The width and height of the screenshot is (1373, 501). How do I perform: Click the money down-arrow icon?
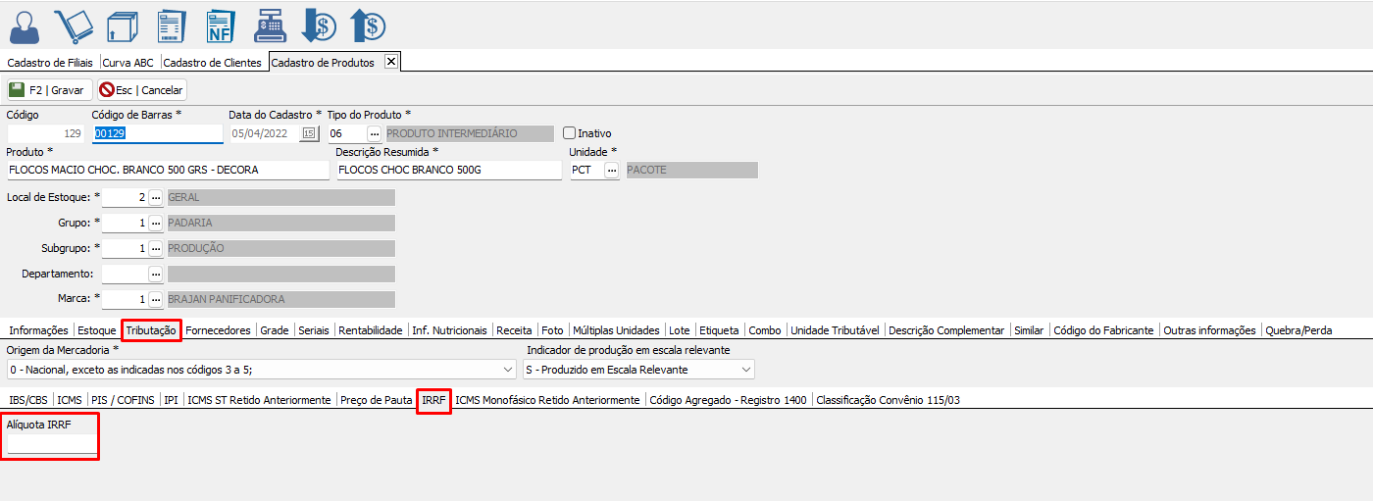(x=319, y=25)
